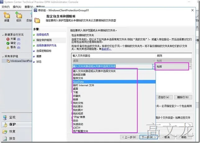The image size is (200, 143).
Task: Open the 查看(V) menu
Action: point(29,7)
